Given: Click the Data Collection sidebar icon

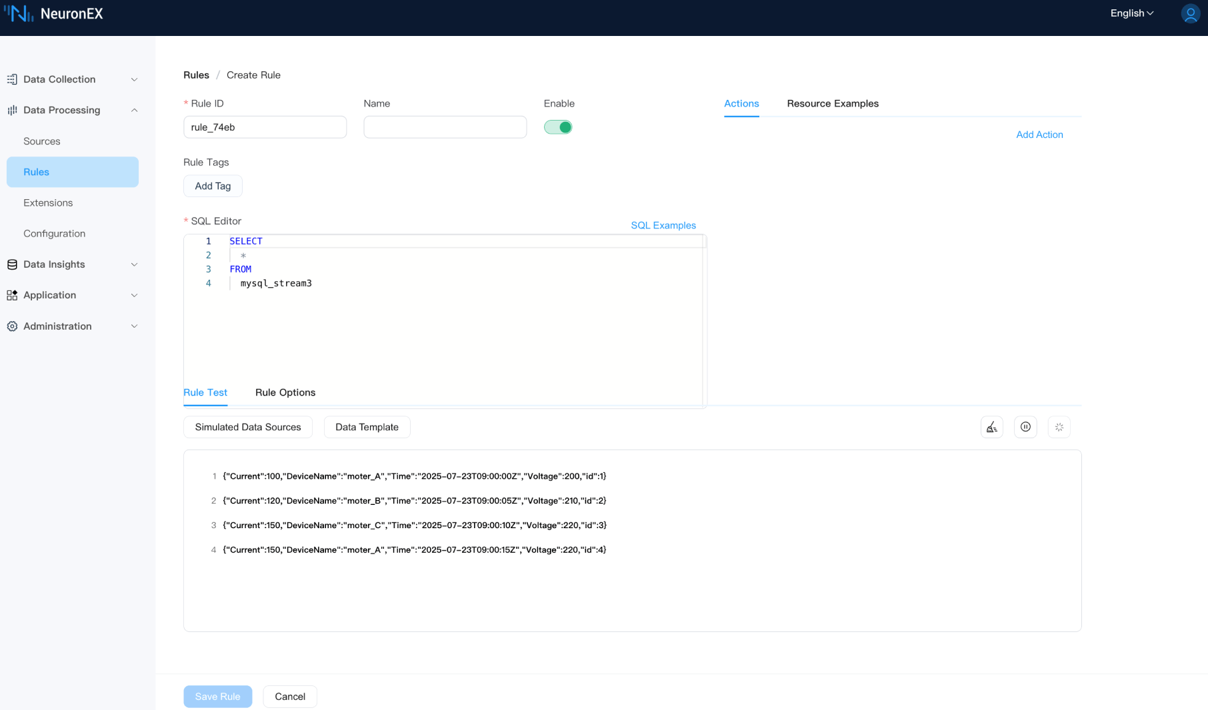Looking at the screenshot, I should point(12,79).
